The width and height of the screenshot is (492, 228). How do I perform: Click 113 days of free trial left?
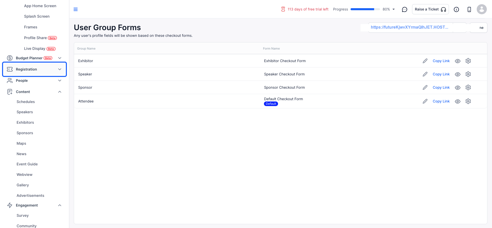click(308, 9)
